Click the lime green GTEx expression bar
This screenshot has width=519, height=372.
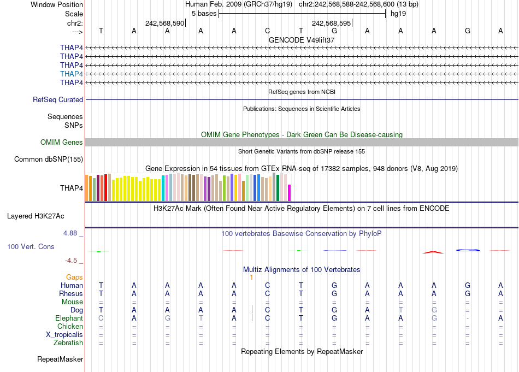pyautogui.click(x=225, y=188)
